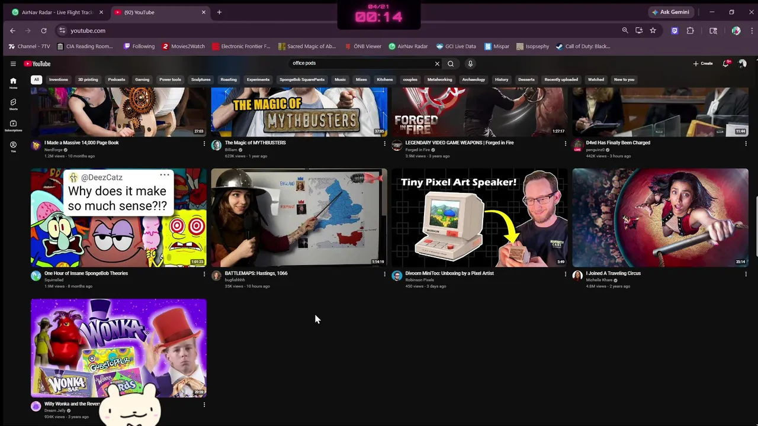Viewport: 758px width, 426px height.
Task: Start voice search with the microphone icon
Action: tap(470, 64)
